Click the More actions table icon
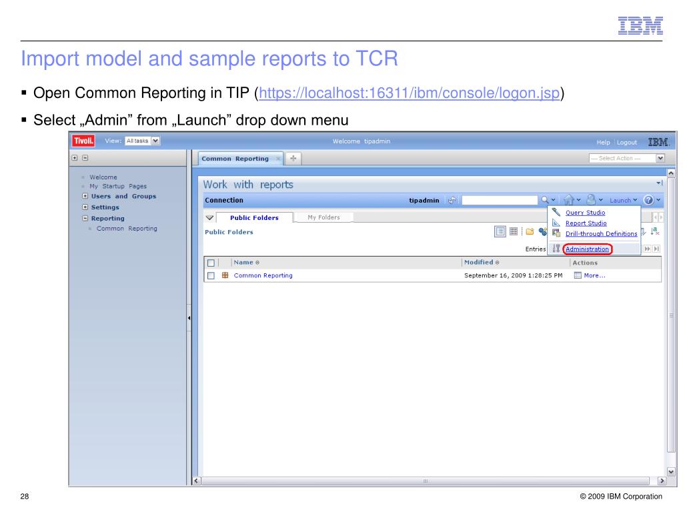 click(x=578, y=275)
